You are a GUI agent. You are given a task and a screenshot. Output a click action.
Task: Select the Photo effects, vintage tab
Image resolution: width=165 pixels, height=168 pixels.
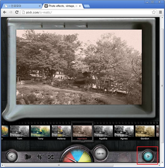[63, 6]
